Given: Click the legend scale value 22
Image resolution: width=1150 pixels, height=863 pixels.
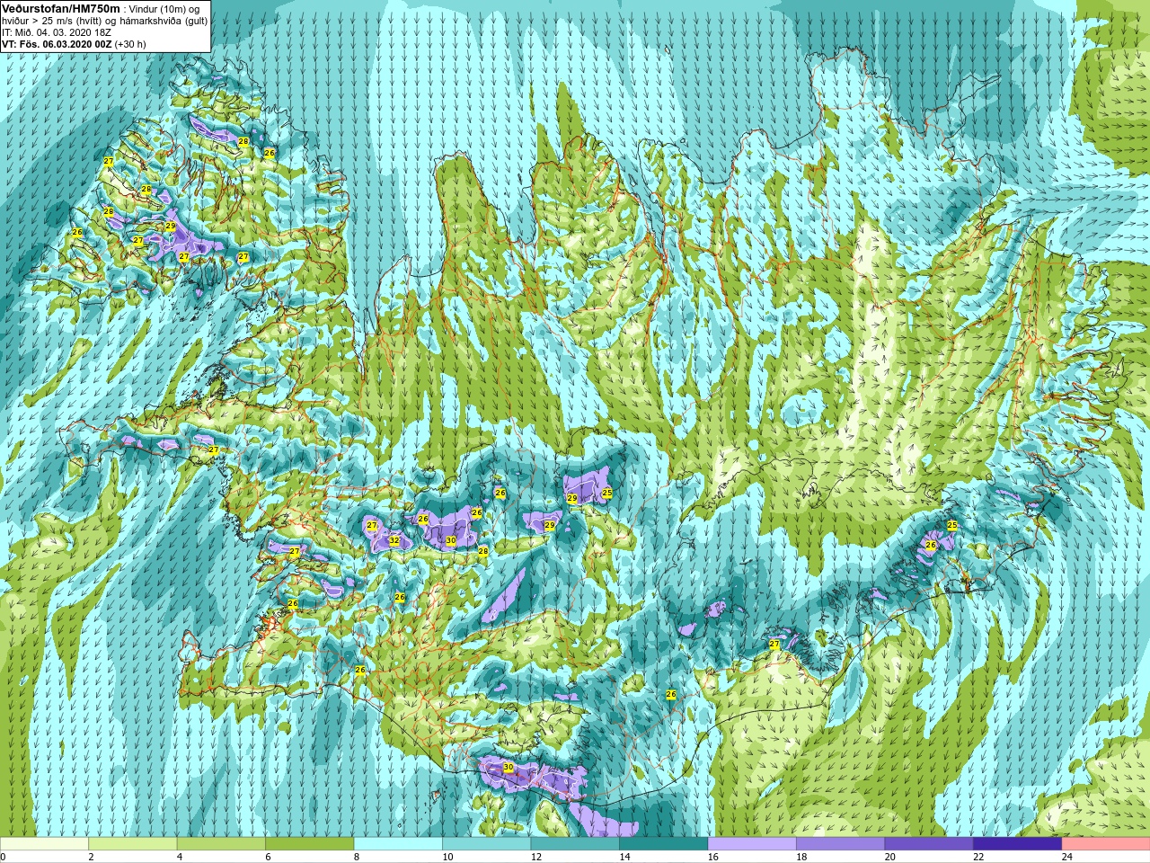Looking at the screenshot, I should 978,858.
